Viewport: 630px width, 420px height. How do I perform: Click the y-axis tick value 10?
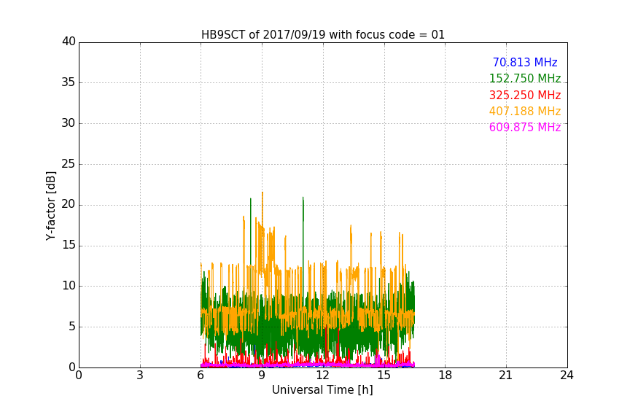[69, 286]
